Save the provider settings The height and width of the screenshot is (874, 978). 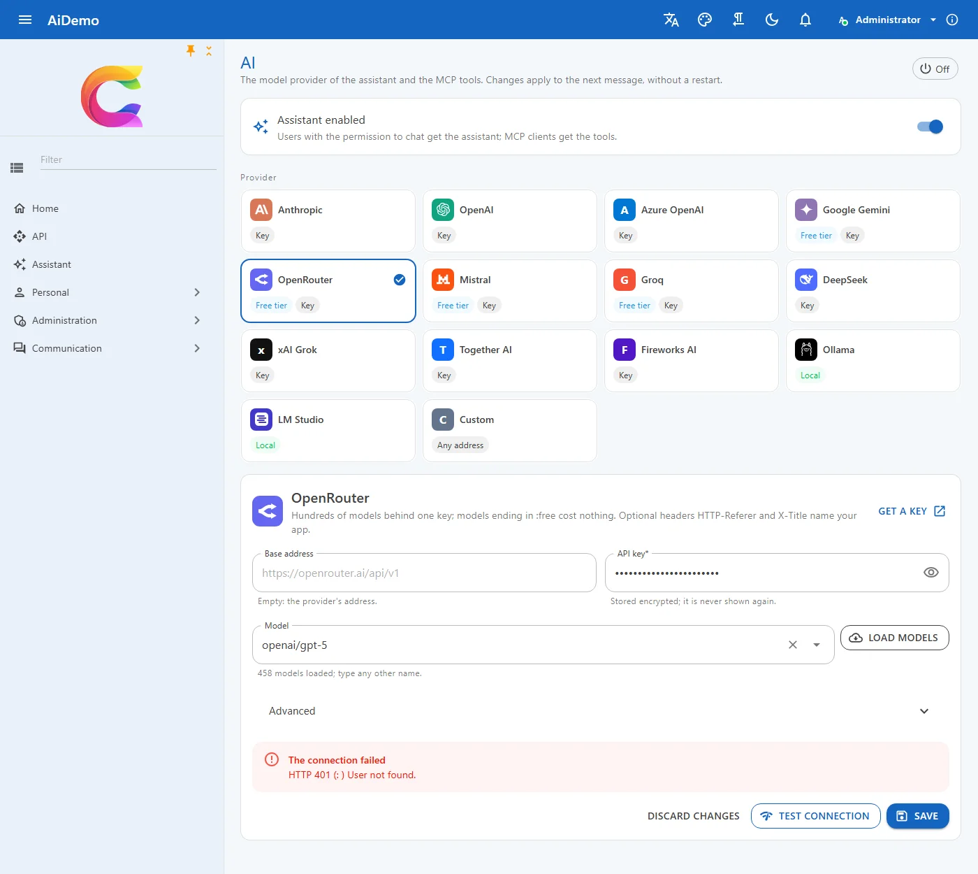coord(918,816)
